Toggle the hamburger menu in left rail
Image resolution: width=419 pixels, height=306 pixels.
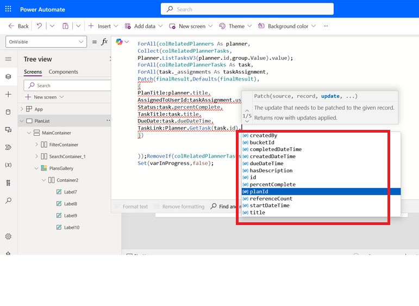coord(8,59)
